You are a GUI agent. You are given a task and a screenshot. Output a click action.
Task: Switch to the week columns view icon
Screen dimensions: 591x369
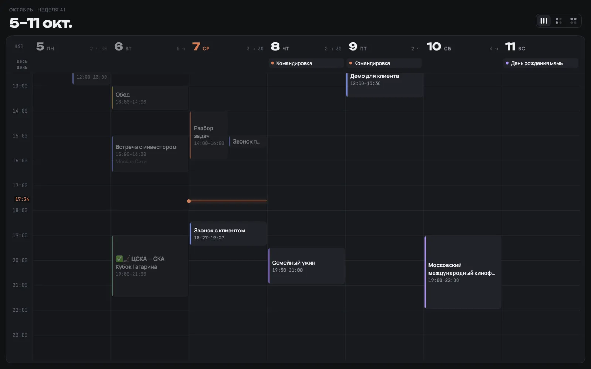pos(544,21)
